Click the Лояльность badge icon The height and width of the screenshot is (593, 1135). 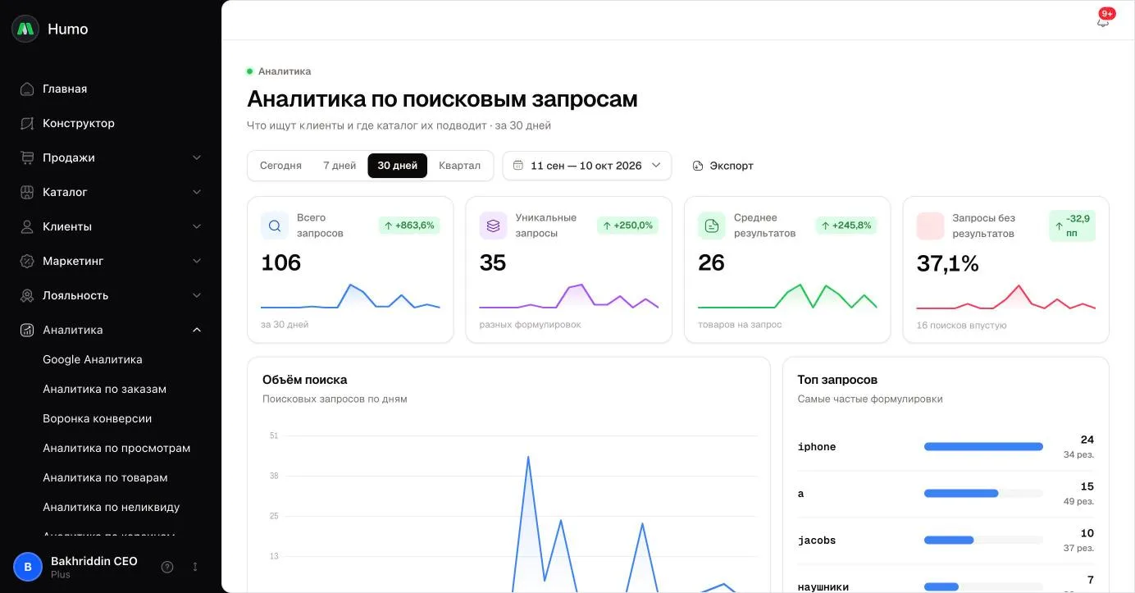(27, 295)
